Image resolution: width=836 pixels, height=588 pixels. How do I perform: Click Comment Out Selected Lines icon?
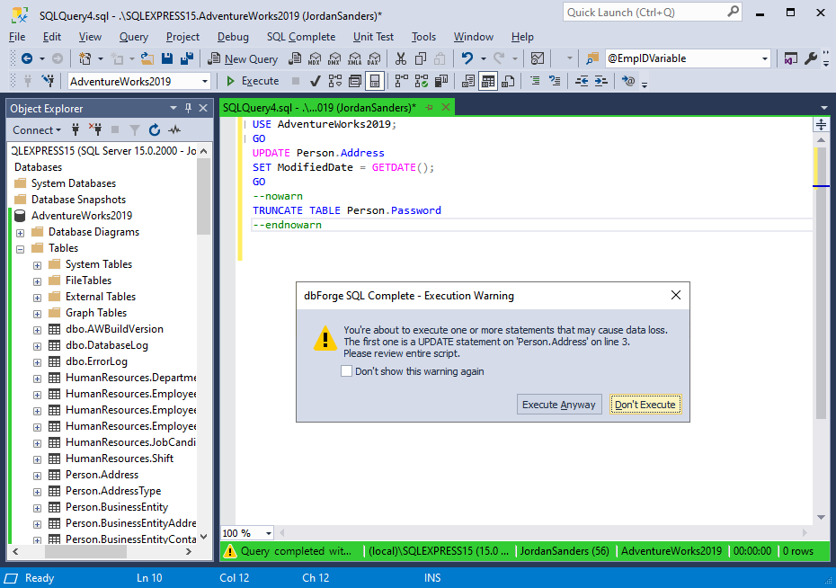click(x=535, y=81)
